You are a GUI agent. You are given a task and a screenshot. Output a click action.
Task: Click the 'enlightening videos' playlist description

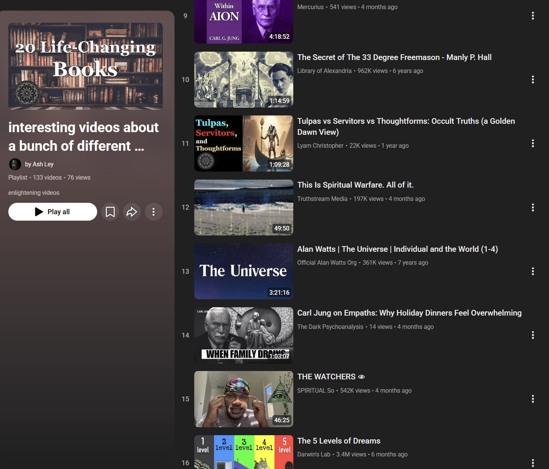(34, 193)
